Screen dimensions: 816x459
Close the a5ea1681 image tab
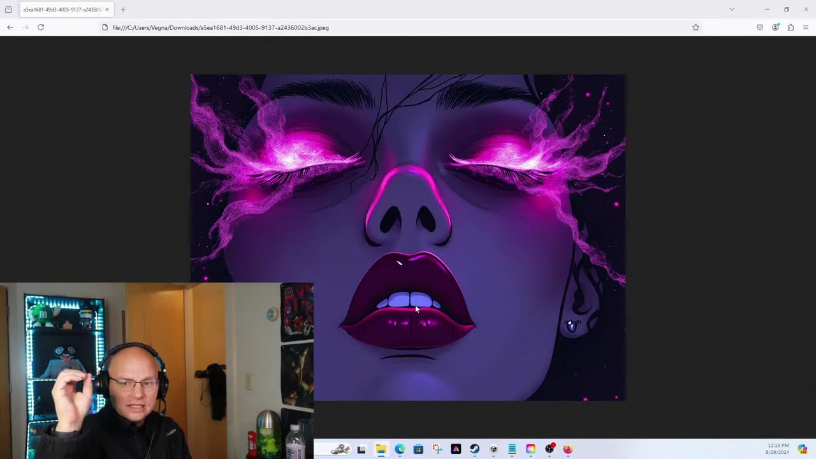(107, 10)
